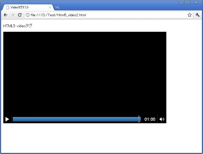This screenshot has width=203, height=154.
Task: Click the browser forward arrow
Action: click(12, 15)
